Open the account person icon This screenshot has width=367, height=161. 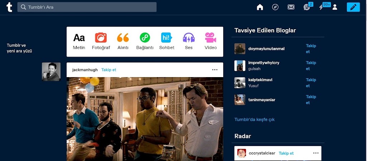[x=335, y=7]
